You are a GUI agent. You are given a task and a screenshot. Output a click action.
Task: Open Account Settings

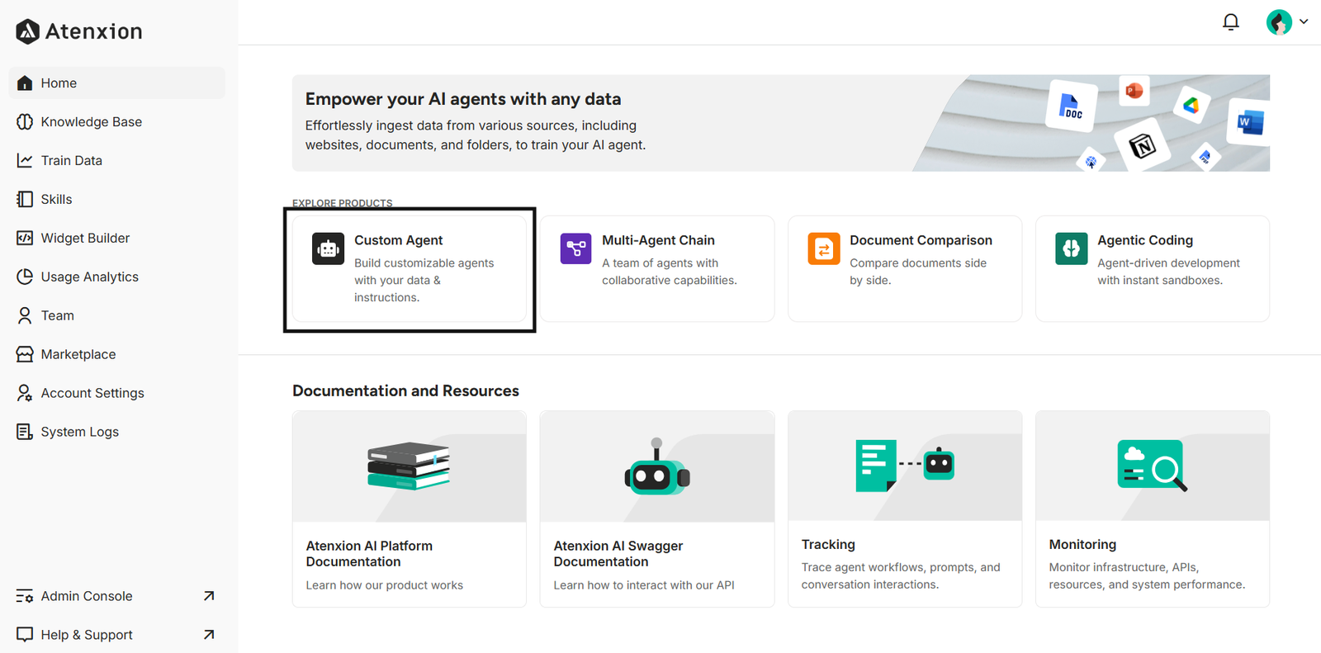click(117, 393)
